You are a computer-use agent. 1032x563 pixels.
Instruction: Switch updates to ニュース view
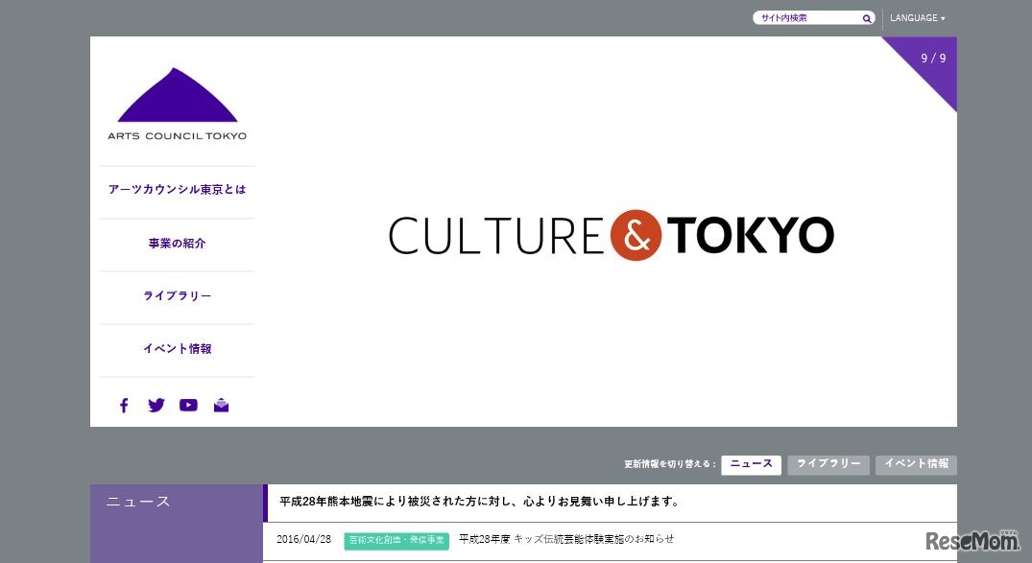tap(750, 464)
